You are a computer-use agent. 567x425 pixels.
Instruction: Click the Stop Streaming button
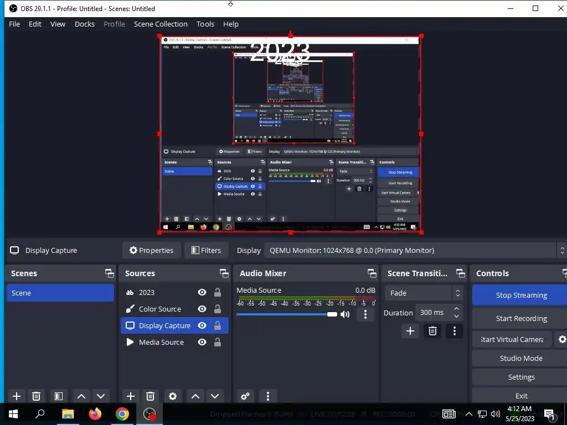pyautogui.click(x=520, y=296)
